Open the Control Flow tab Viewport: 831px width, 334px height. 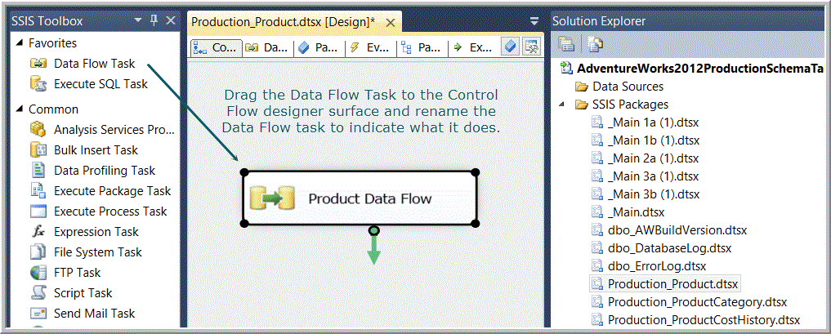(x=217, y=47)
